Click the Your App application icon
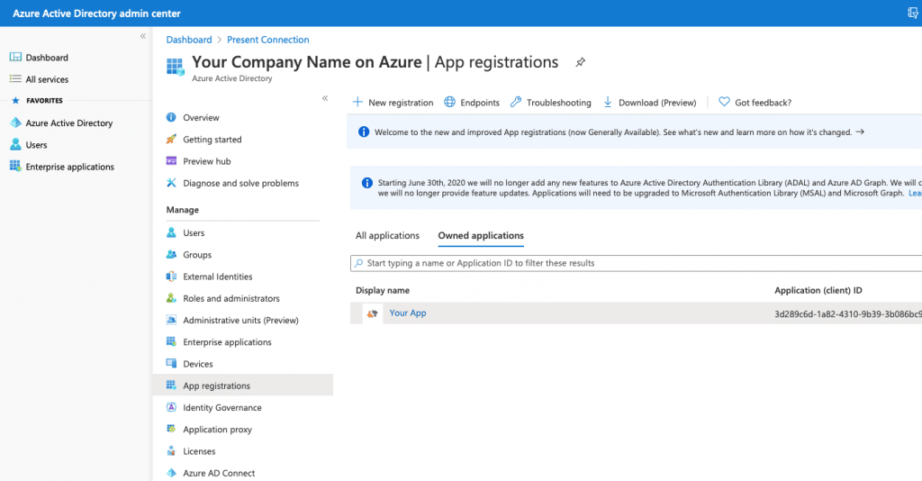922x481 pixels. tap(372, 313)
